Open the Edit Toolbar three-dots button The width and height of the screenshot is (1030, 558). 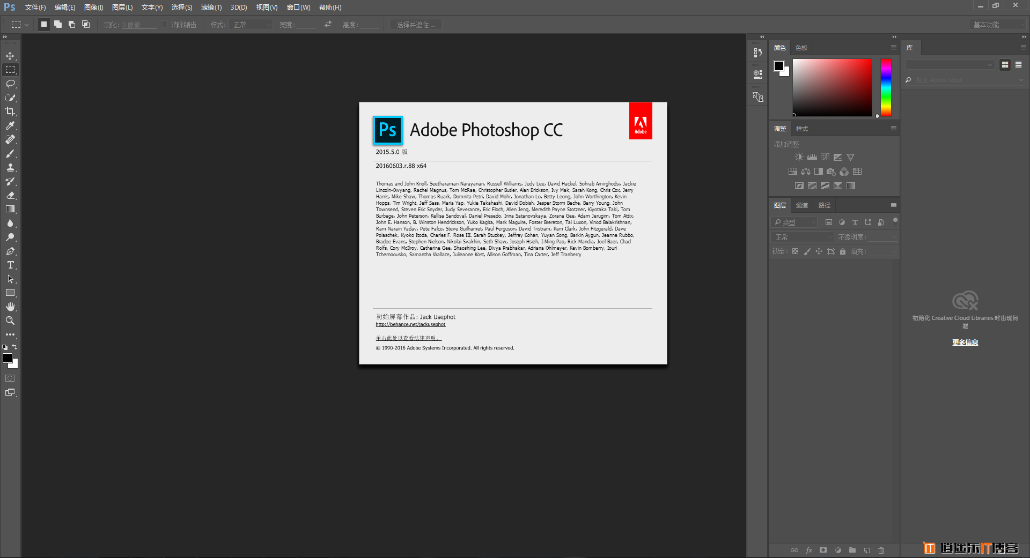(10, 334)
